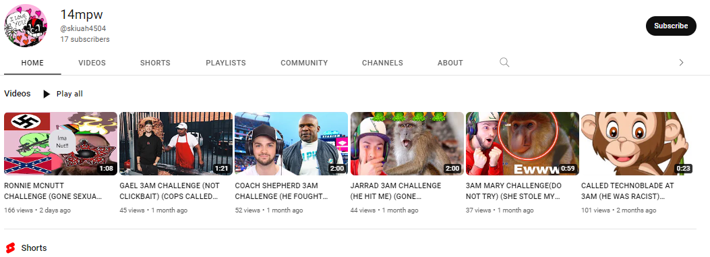Viewport: 710px width, 257px height.
Task: View the About tab
Action: [450, 63]
